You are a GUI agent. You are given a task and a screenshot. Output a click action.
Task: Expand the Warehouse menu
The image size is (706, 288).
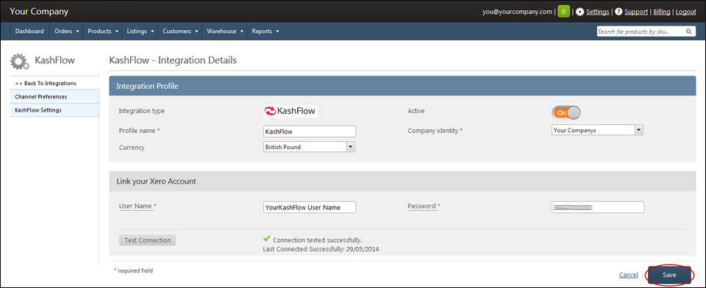[225, 32]
